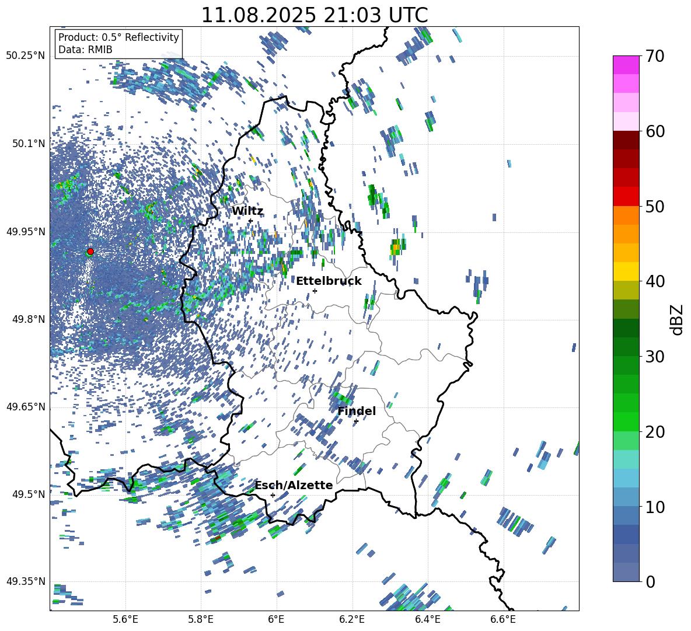This screenshot has width=691, height=631.
Task: Click the colorbar tick label 20
Action: (x=655, y=431)
